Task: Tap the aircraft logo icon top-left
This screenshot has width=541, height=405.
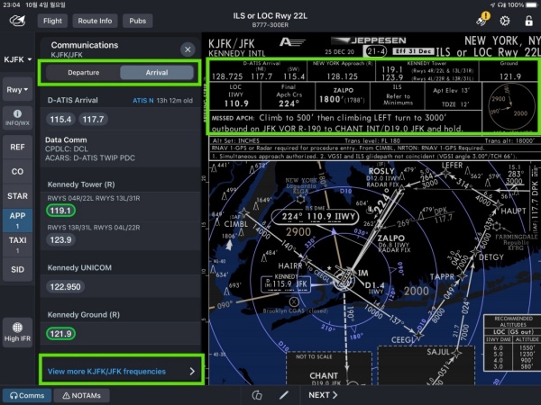Action: click(17, 21)
